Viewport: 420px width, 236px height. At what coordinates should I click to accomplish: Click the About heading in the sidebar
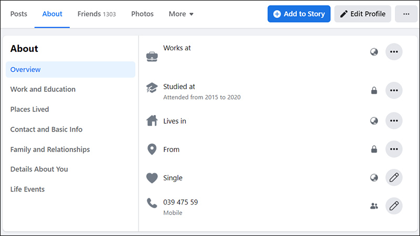(24, 48)
